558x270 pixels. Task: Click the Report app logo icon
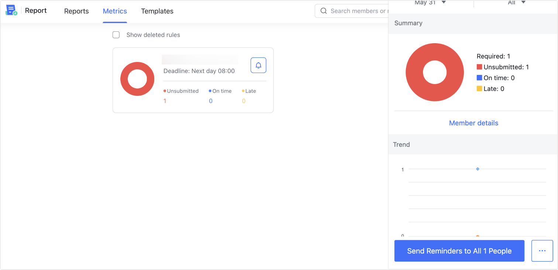click(x=11, y=10)
